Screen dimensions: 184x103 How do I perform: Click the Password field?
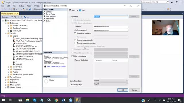tap(111, 27)
